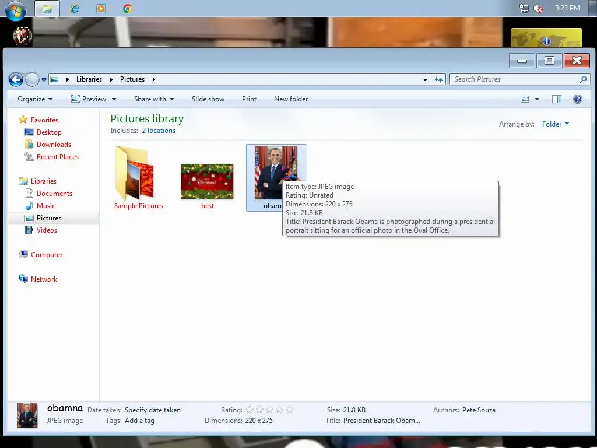Viewport: 597px width, 448px height.
Task: Click the address bar folder icon
Action: [55, 79]
